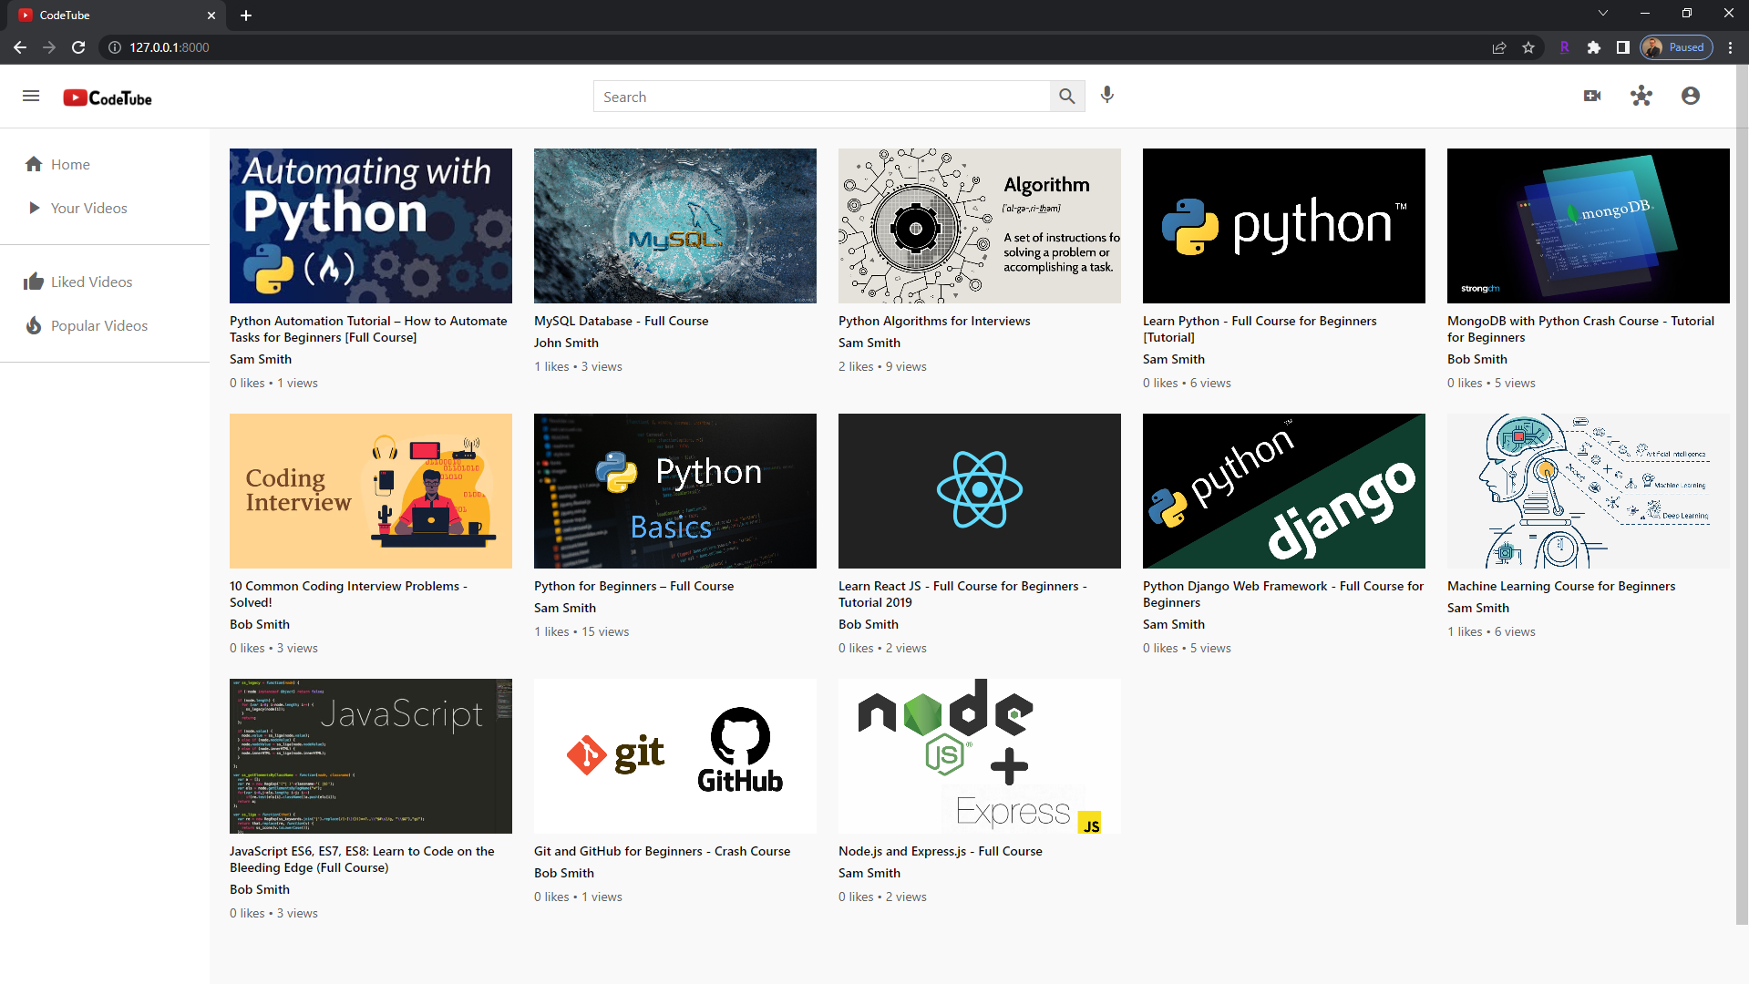Open the mongoDB video thumbnail
This screenshot has height=984, width=1749.
point(1589,226)
